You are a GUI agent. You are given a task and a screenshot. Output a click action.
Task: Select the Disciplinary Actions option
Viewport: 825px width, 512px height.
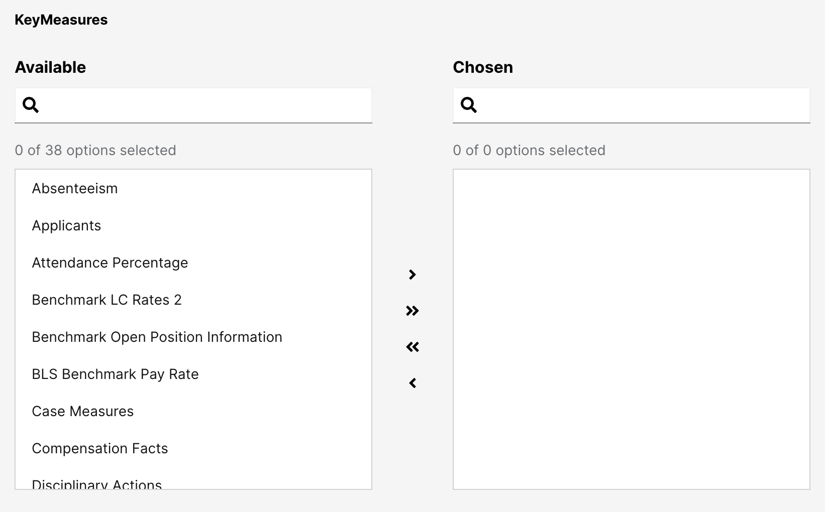point(96,484)
